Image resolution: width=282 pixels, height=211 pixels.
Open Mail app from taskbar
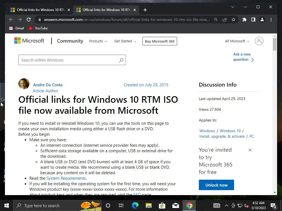[175, 206]
